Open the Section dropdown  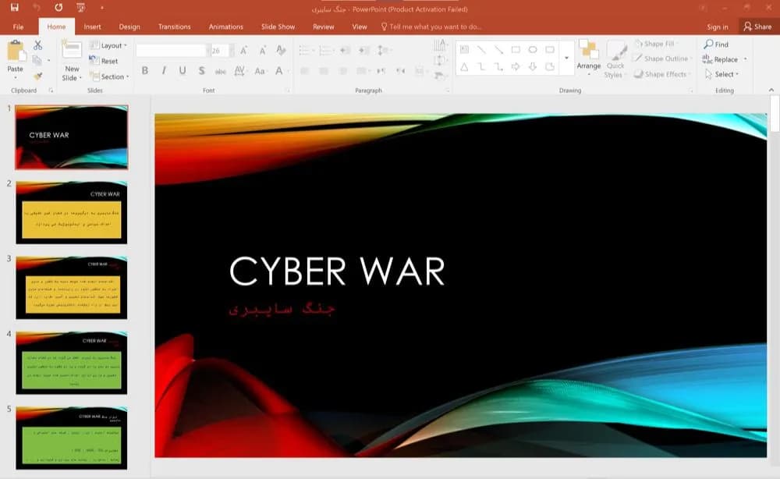pyautogui.click(x=109, y=76)
